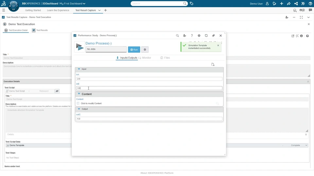314x176 pixels.
Task: Collapse the Input section
Action: 79,69
